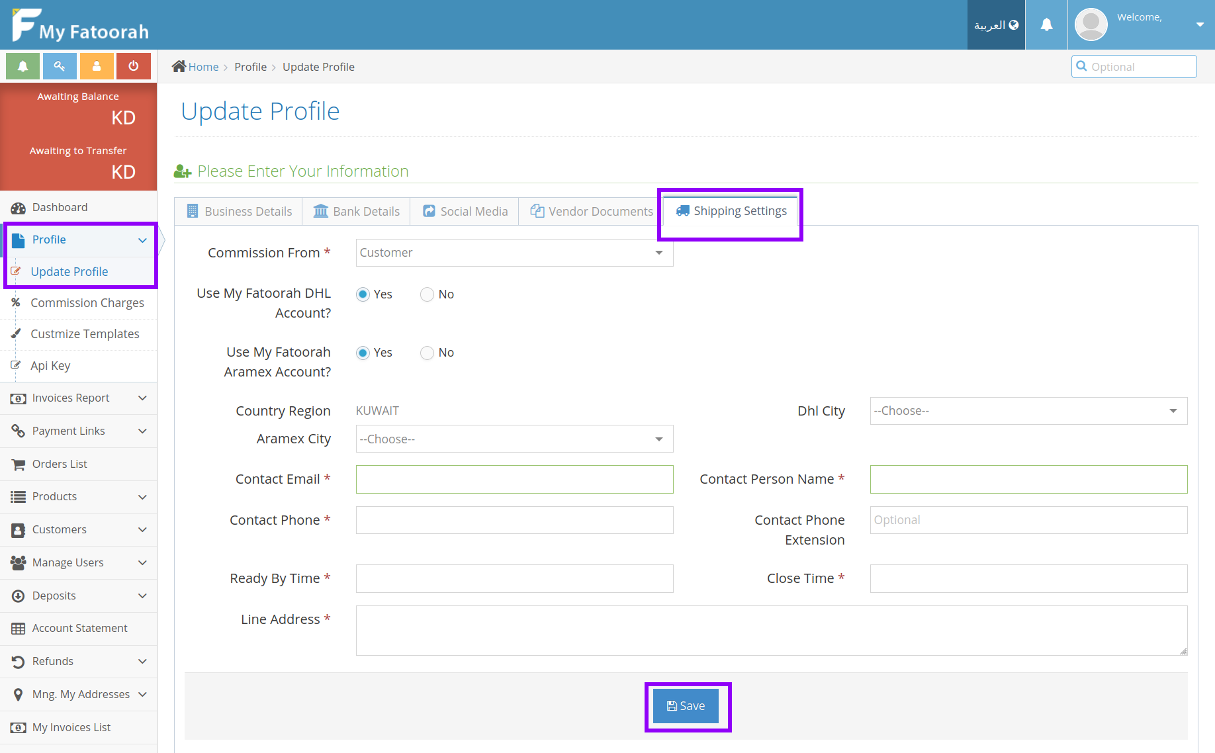Click the Api Key edit icon
This screenshot has height=753, width=1215.
point(16,365)
